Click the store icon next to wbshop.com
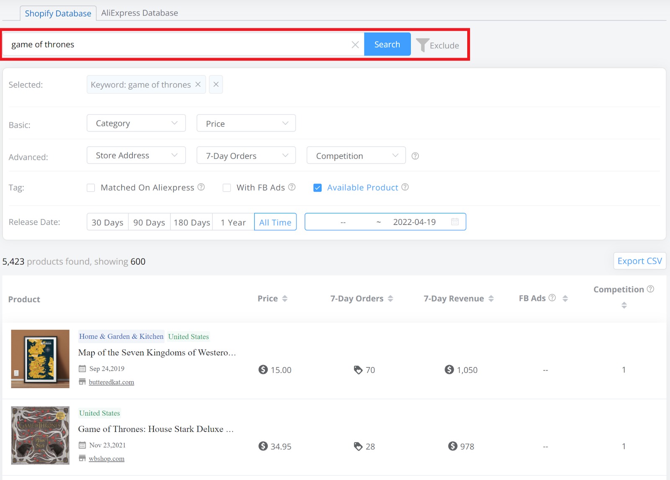The height and width of the screenshot is (480, 670). 82,458
